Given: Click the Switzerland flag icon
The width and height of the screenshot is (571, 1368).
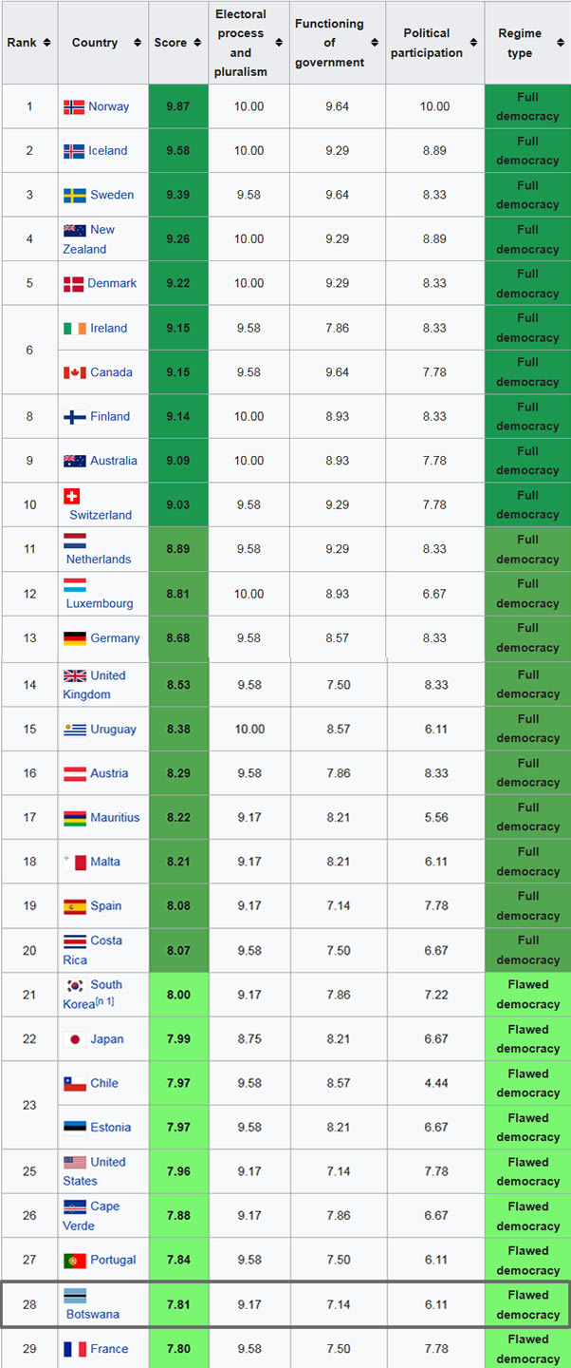Looking at the screenshot, I should tap(71, 496).
